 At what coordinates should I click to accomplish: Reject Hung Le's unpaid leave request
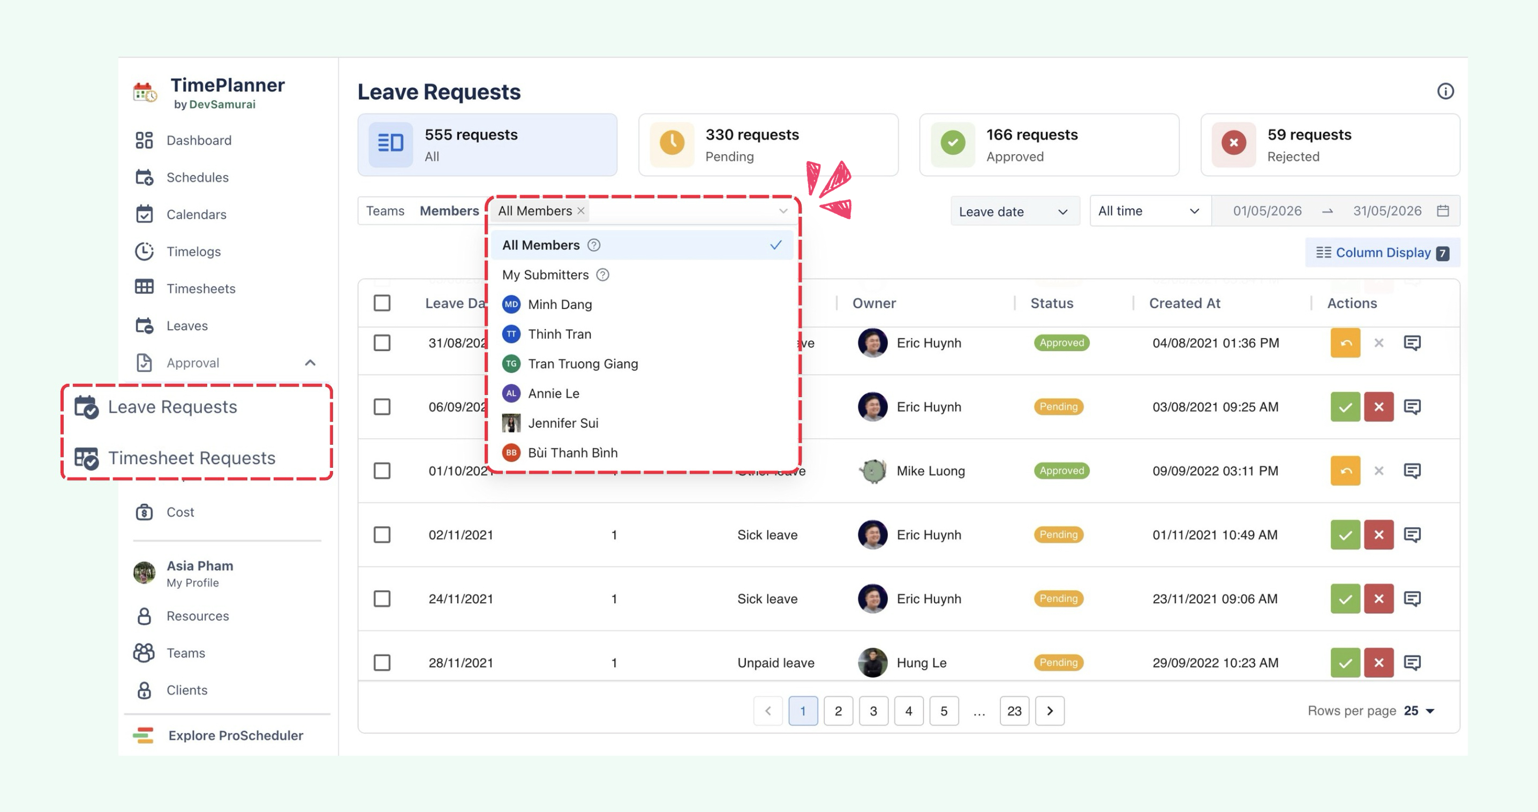(x=1378, y=662)
